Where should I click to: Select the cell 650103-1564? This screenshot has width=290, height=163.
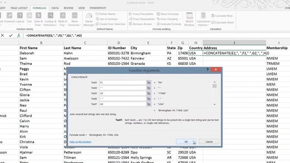tap(119, 63)
